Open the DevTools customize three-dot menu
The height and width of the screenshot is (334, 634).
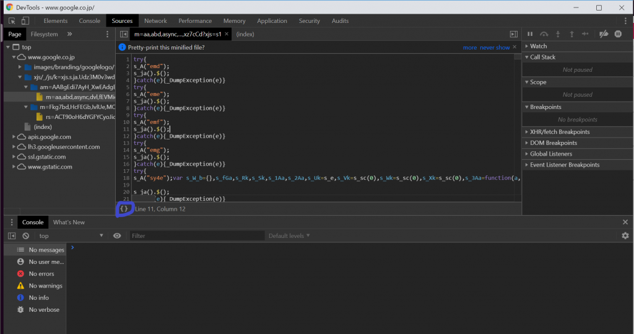(625, 20)
